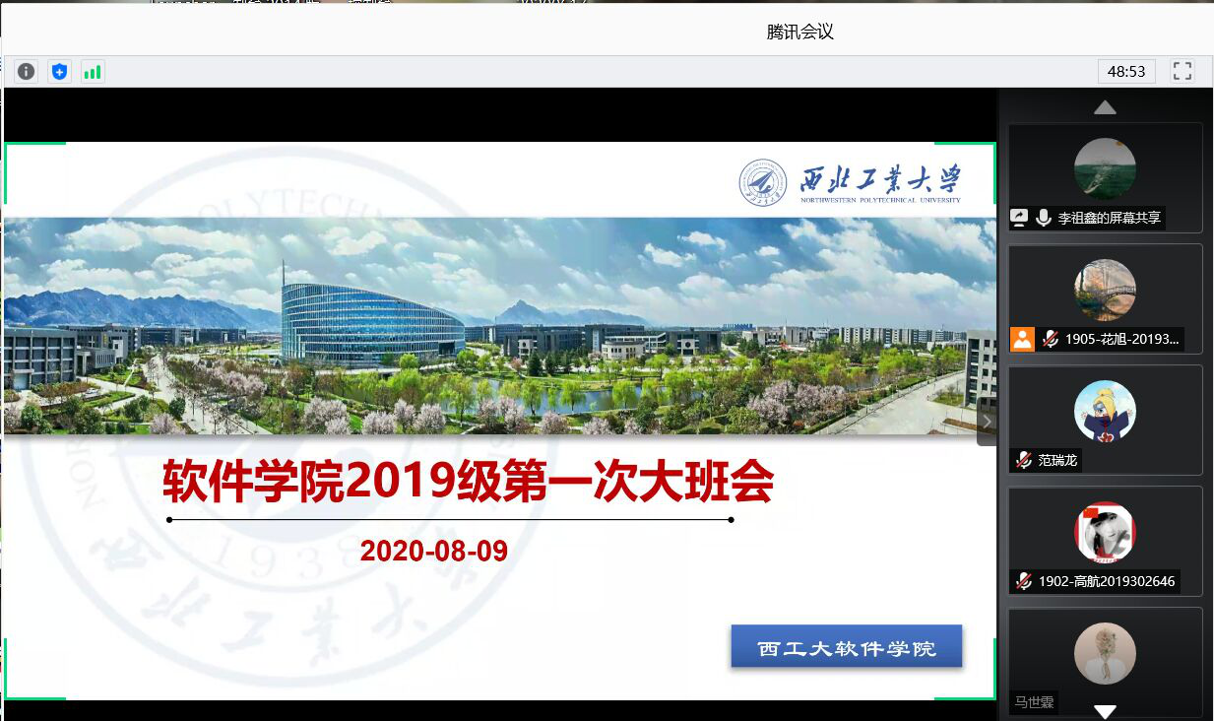Toggle muted mic for 1905-花旭
This screenshot has height=721, width=1214.
(1051, 339)
